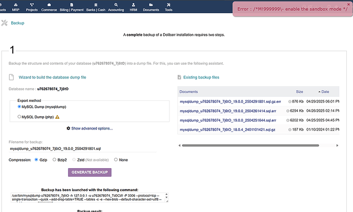
Task: Open the Projects module icon
Action: 32,5
